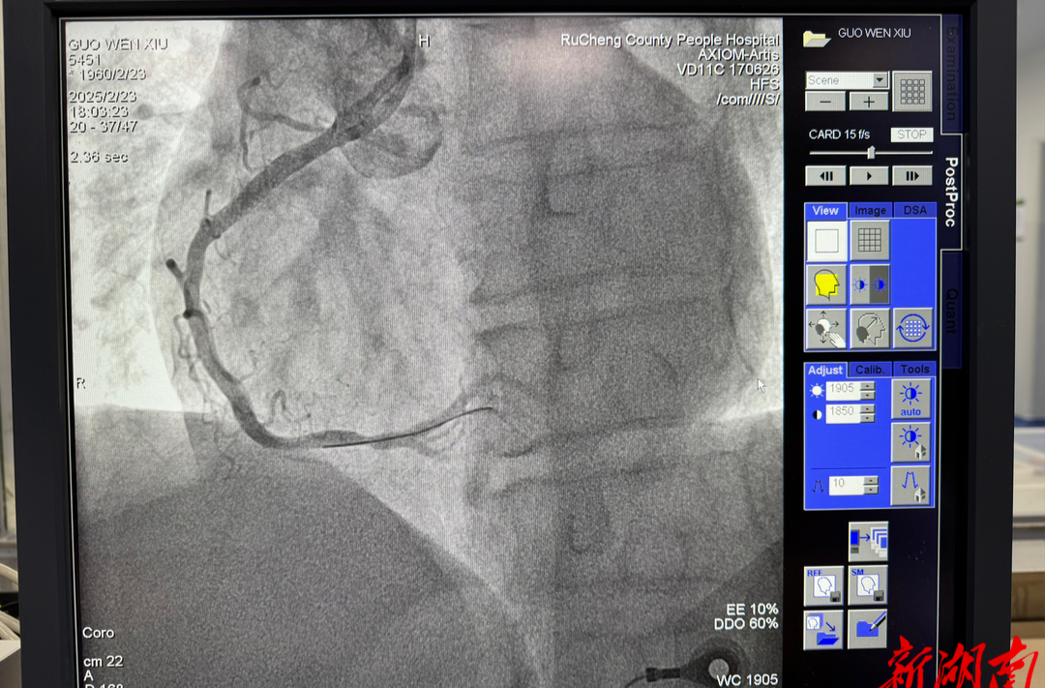The image size is (1045, 688).
Task: Open the patient folder icon
Action: pyautogui.click(x=816, y=38)
